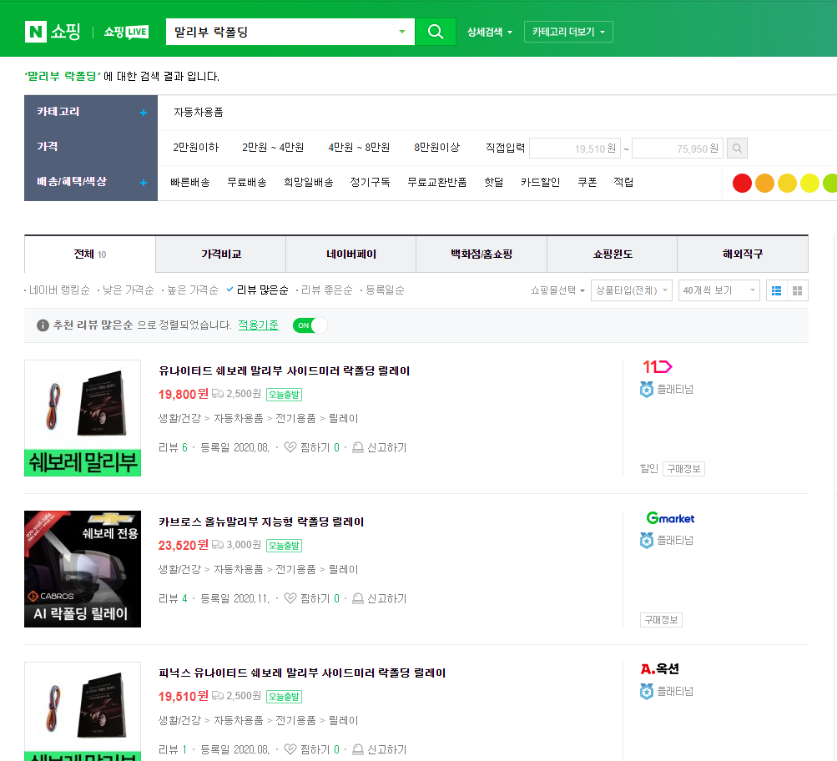The width and height of the screenshot is (837, 761).
Task: Filter by 무료배송 option
Action: (247, 182)
